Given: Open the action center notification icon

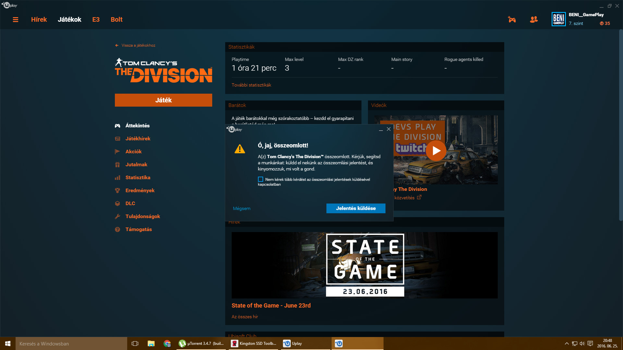Looking at the screenshot, I should [590, 344].
